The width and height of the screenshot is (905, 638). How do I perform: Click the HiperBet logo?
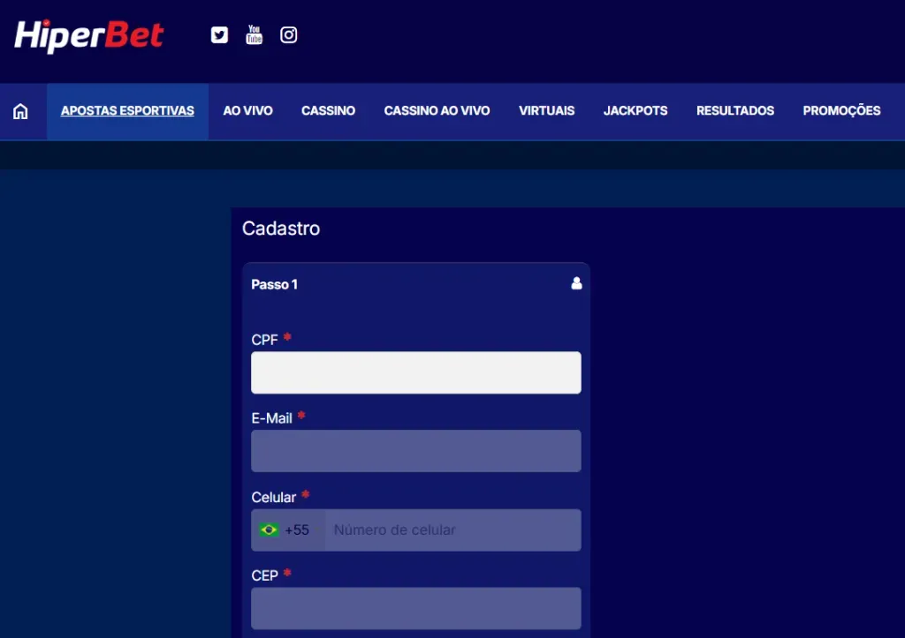[x=89, y=35]
